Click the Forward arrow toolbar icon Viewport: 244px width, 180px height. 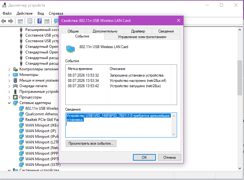point(11,21)
